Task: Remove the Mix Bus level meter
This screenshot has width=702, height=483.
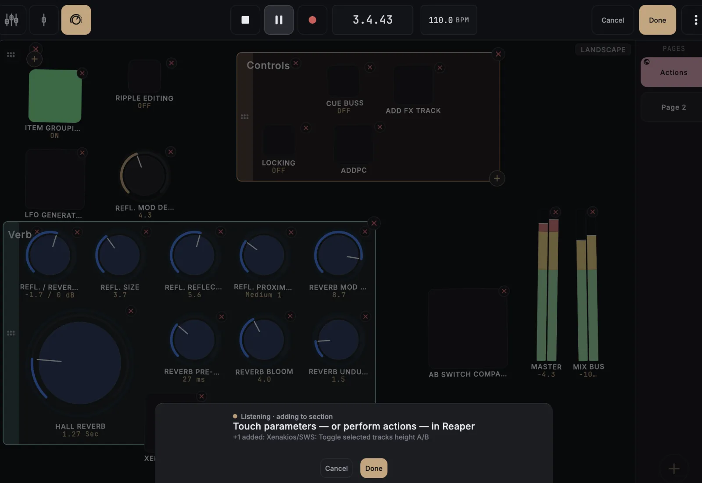Action: [x=593, y=212]
